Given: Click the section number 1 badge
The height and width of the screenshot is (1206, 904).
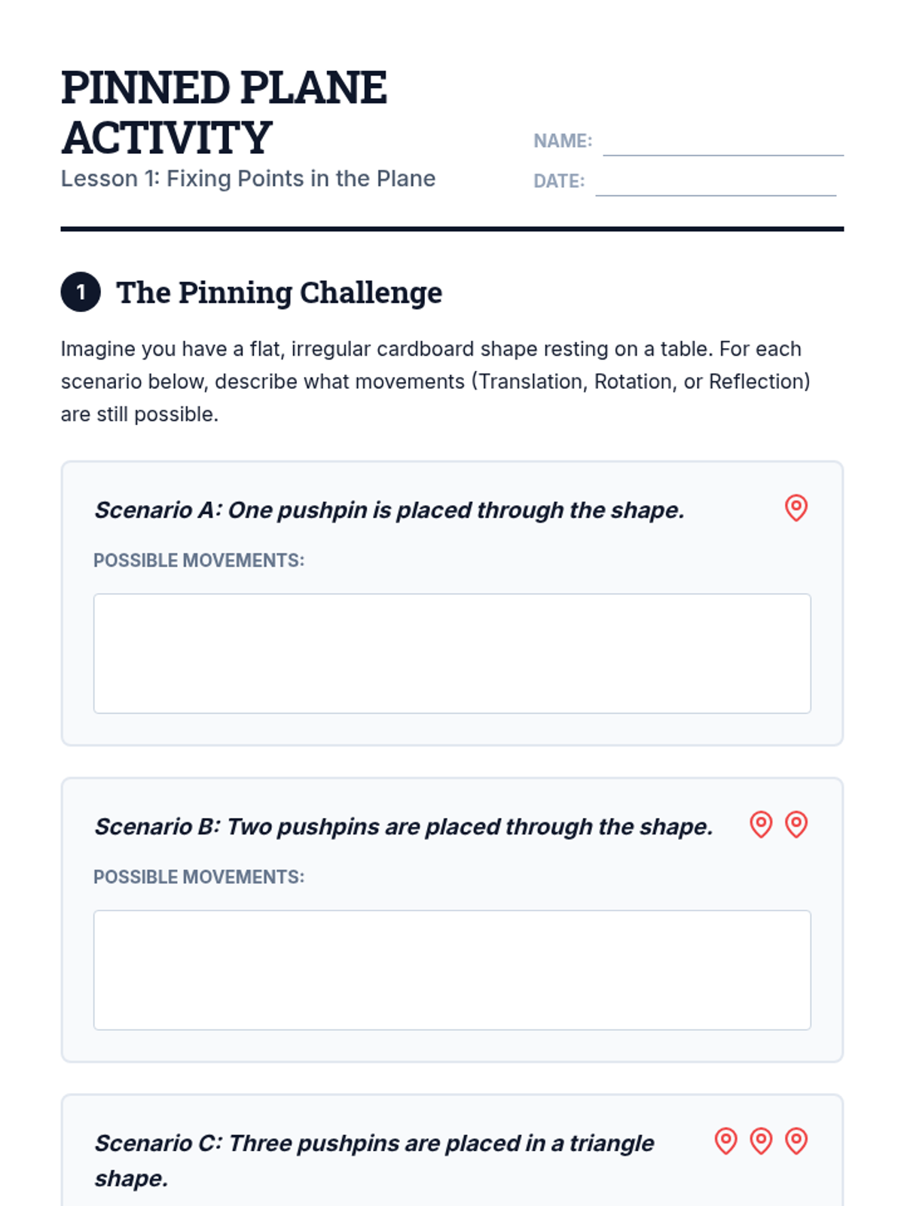Looking at the screenshot, I should point(81,292).
